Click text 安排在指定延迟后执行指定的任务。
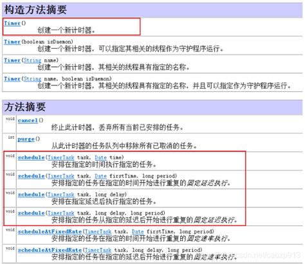 104,202
